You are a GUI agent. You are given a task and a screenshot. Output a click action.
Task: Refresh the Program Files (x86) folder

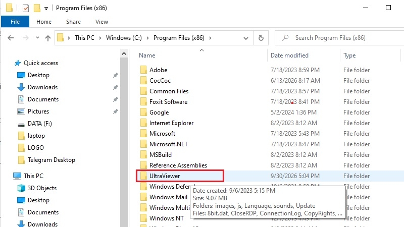pos(261,38)
